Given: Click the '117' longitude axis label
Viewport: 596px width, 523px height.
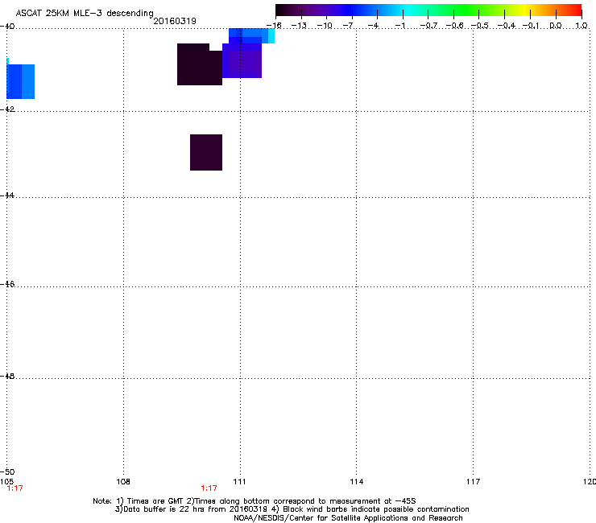Looking at the screenshot, I should 473,482.
